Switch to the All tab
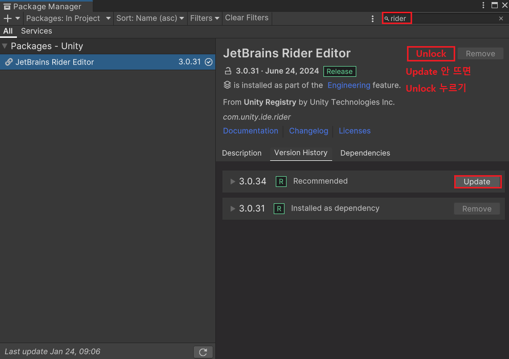The height and width of the screenshot is (359, 509). point(8,31)
